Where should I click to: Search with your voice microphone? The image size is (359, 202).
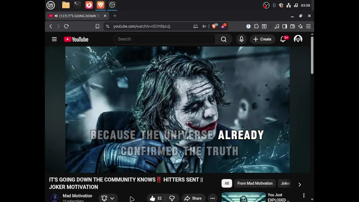[x=241, y=39]
